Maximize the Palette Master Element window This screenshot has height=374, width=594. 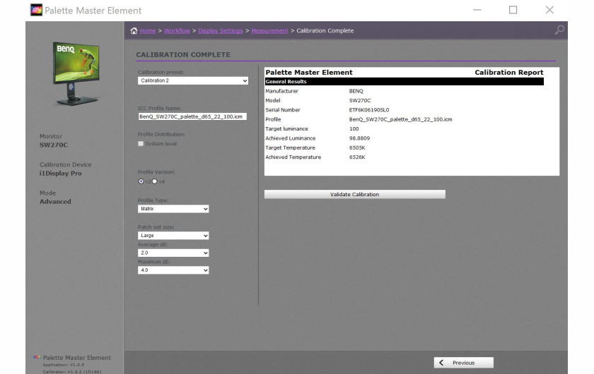(513, 10)
